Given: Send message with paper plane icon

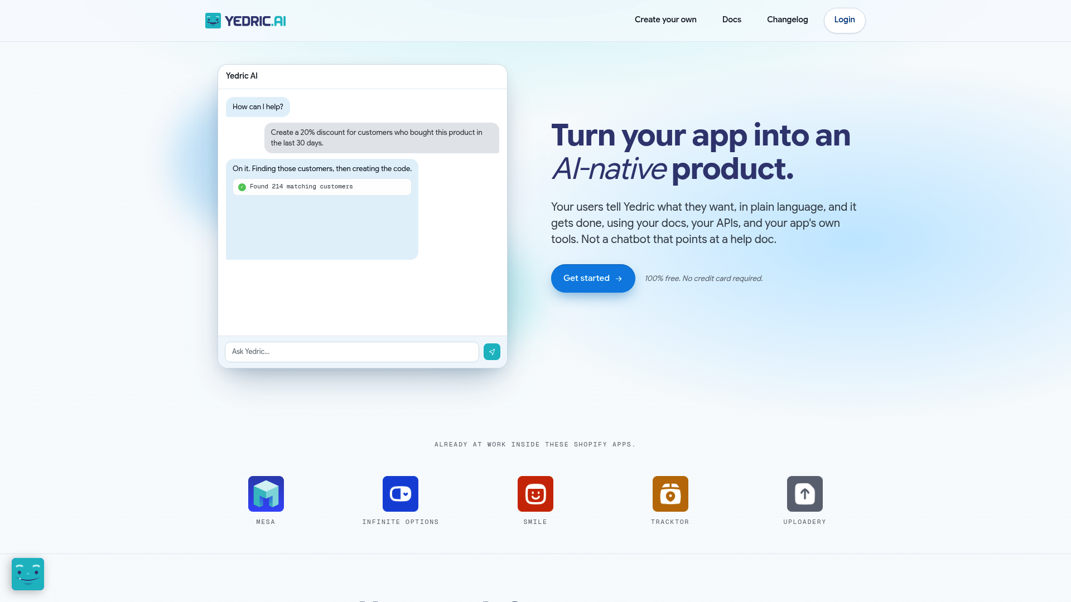Looking at the screenshot, I should [x=492, y=352].
